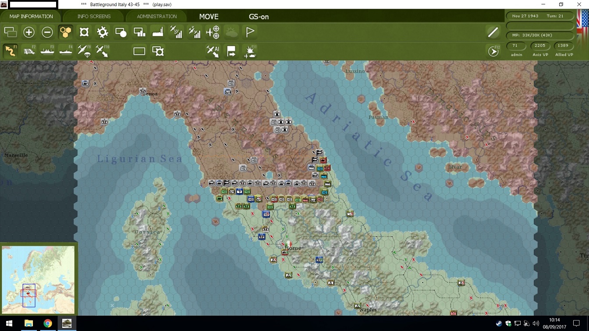Screen dimensions: 589x331
Task: Toggle the weather overlay icon
Action: coord(231,32)
